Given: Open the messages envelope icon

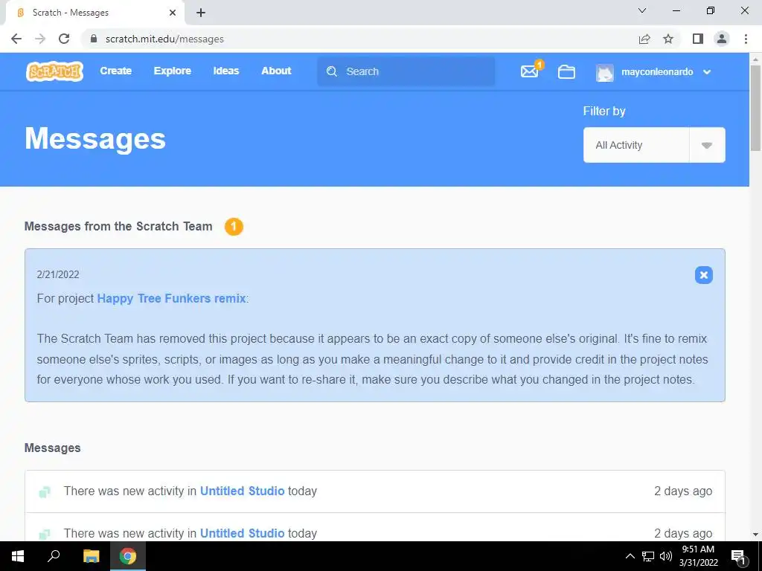Looking at the screenshot, I should (x=530, y=71).
